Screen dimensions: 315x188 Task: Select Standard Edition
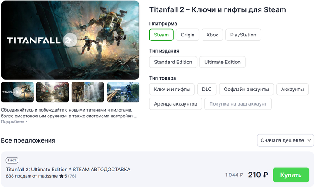click(x=173, y=62)
